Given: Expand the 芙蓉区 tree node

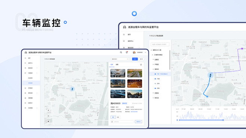Looking at the screenshot, I should 153,93.
